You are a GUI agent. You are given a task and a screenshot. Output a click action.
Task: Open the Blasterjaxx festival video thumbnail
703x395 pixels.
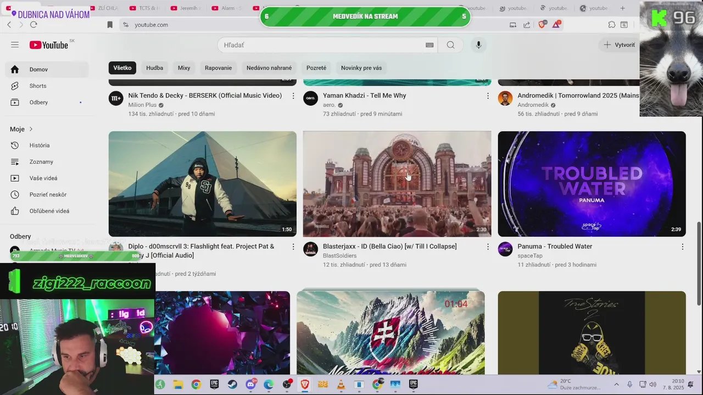(397, 184)
